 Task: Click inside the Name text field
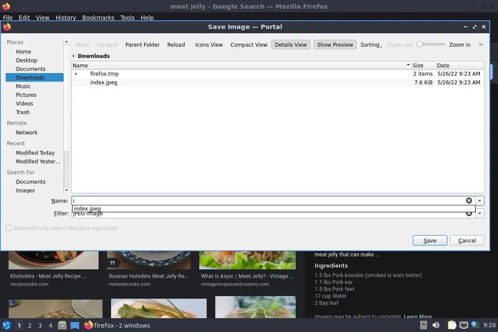[268, 201]
